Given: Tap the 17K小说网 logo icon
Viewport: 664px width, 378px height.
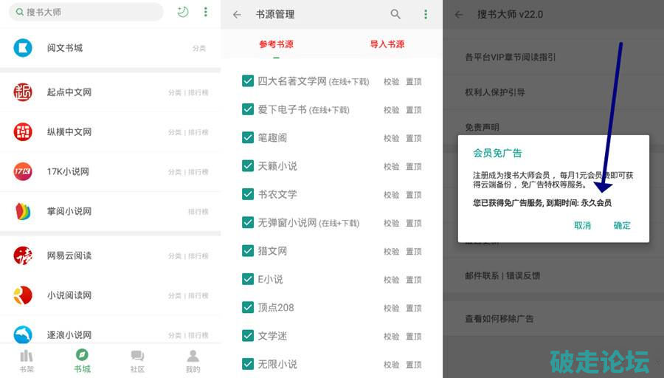Looking at the screenshot, I should [x=23, y=171].
